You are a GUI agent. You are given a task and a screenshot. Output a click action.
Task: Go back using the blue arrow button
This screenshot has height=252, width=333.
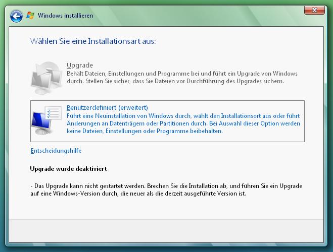click(x=16, y=16)
